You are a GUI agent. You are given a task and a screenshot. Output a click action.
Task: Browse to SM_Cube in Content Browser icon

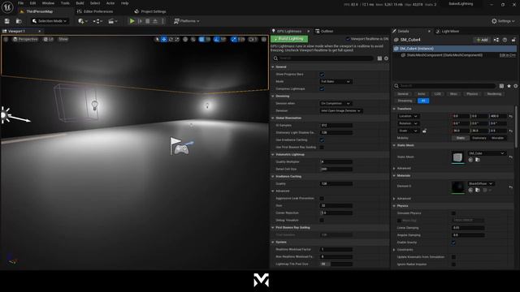(478, 160)
